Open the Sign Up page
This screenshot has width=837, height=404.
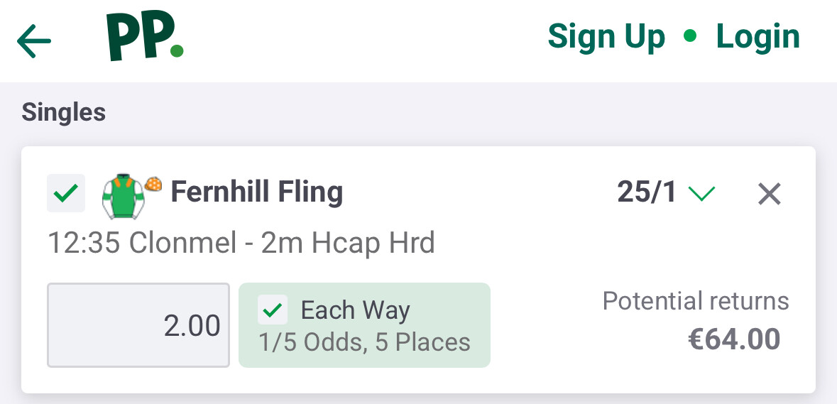point(606,37)
